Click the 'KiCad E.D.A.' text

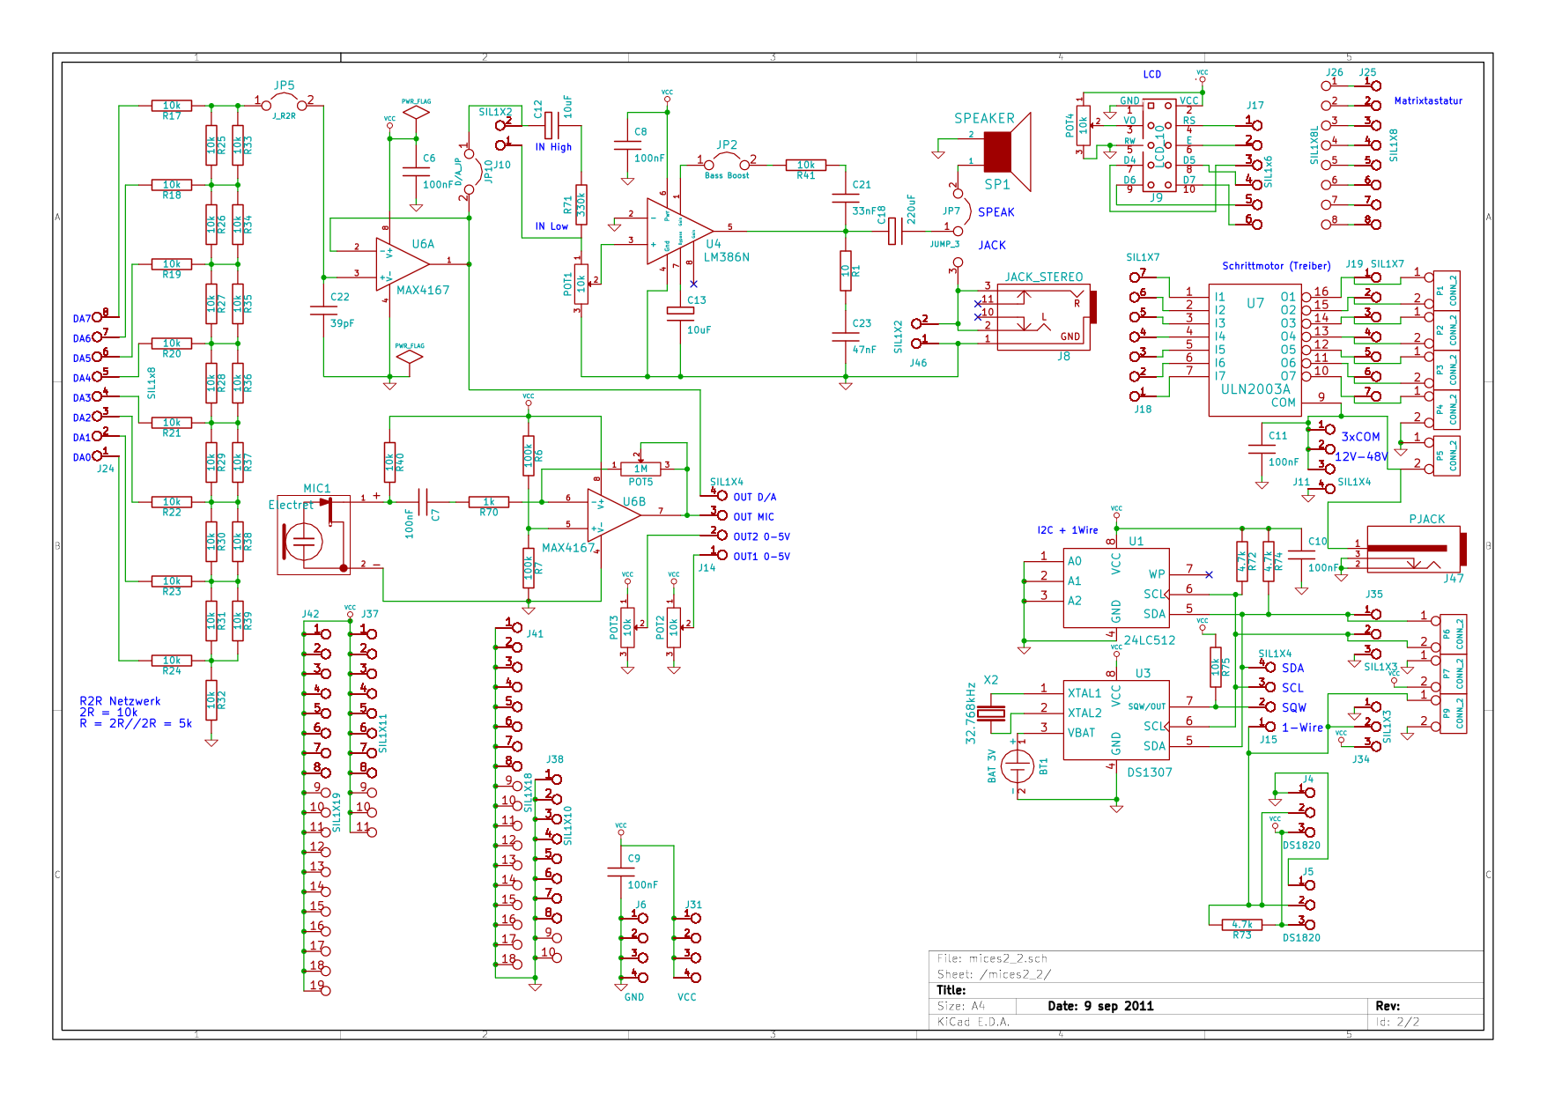click(973, 1022)
